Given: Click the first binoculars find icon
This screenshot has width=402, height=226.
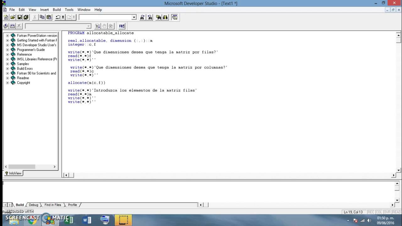Looking at the screenshot, I should pos(142,17).
